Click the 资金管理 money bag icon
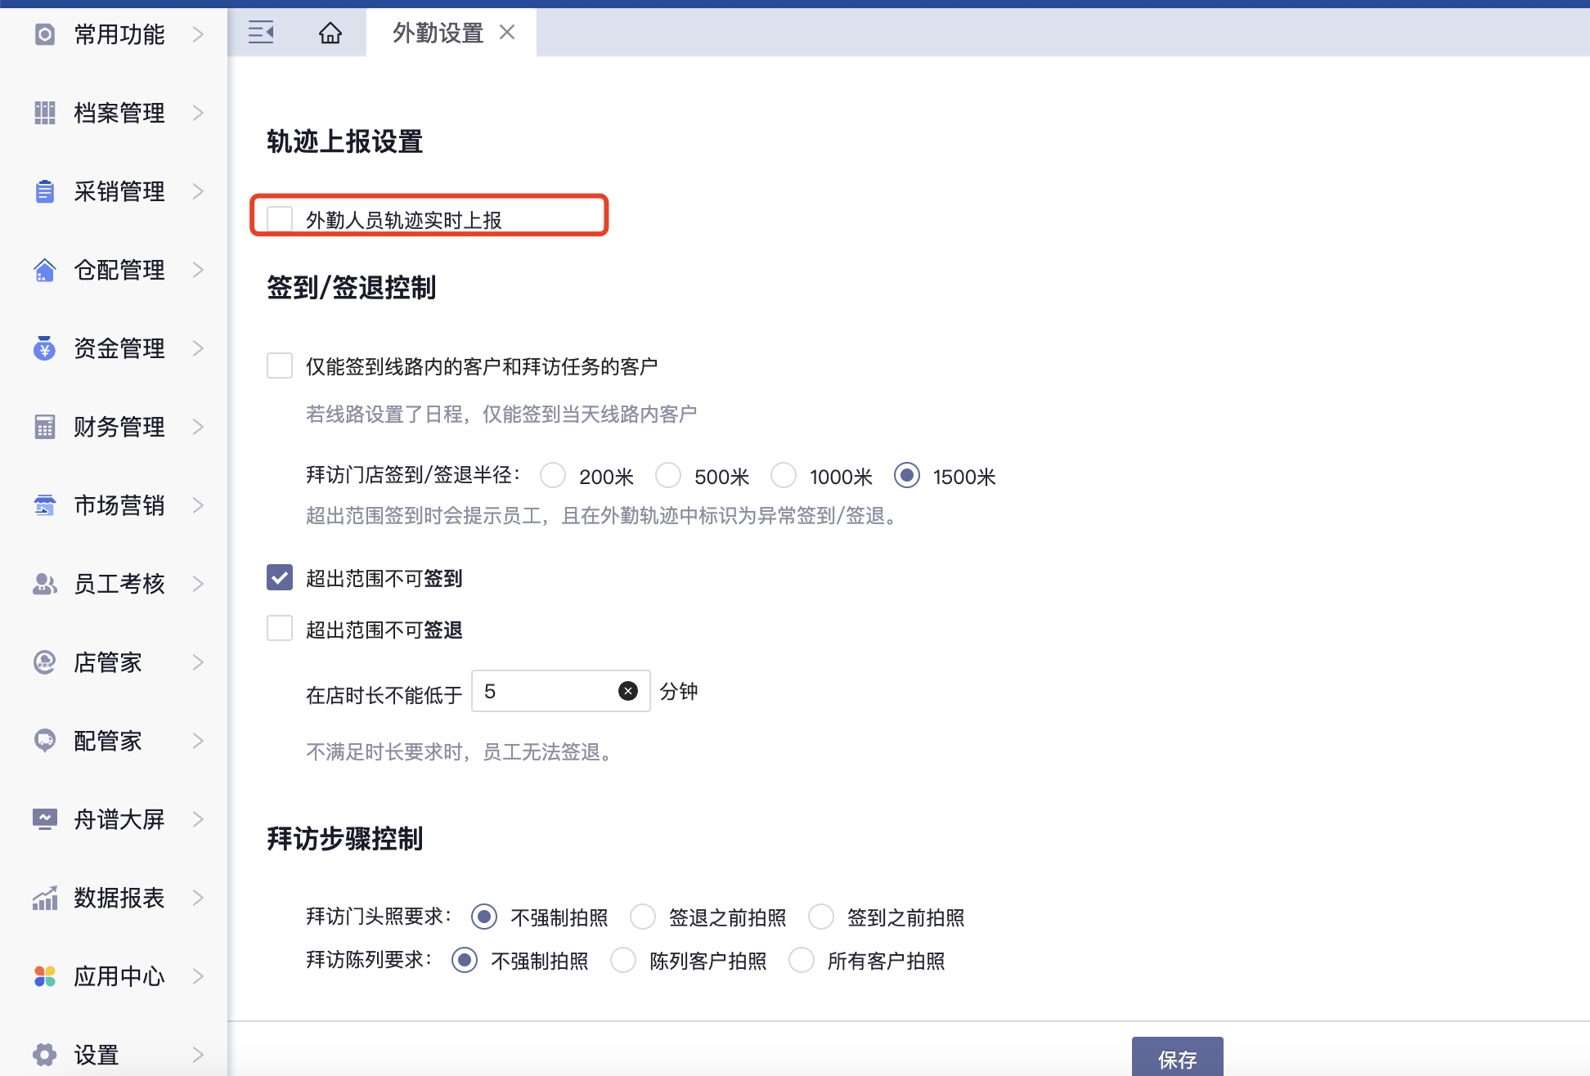Image resolution: width=1590 pixels, height=1076 pixels. 44,348
